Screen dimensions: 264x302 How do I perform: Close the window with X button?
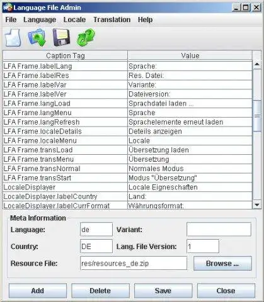tap(256, 8)
